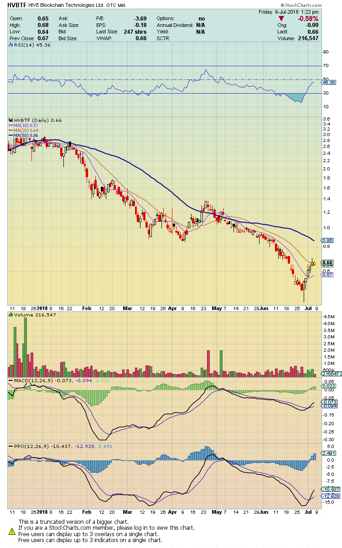Screen dimensions: 342x548
Task: Click the 'up to 3 overlays' notice line
Action: [88, 534]
